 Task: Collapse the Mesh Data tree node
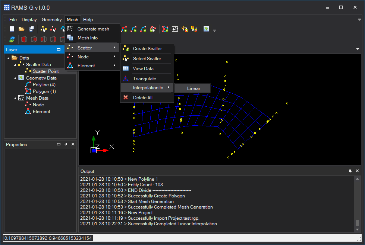click(15, 98)
